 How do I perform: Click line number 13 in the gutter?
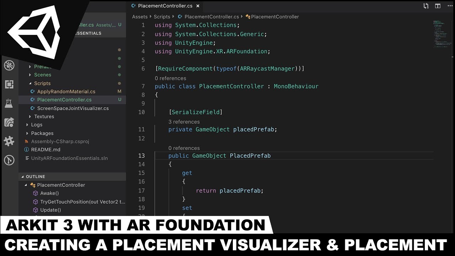(x=141, y=156)
